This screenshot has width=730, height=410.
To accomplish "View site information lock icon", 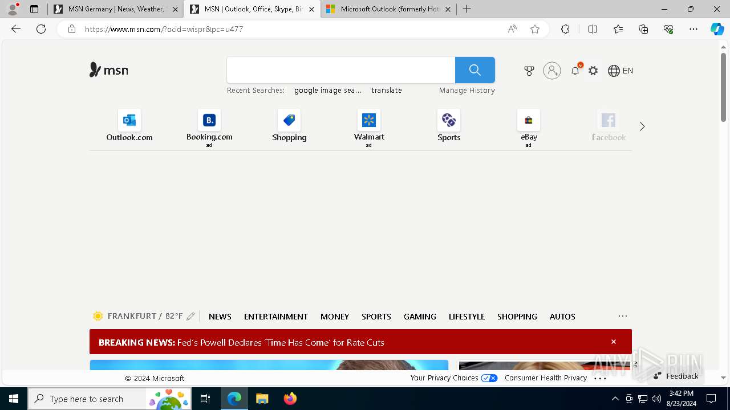I will point(71,29).
